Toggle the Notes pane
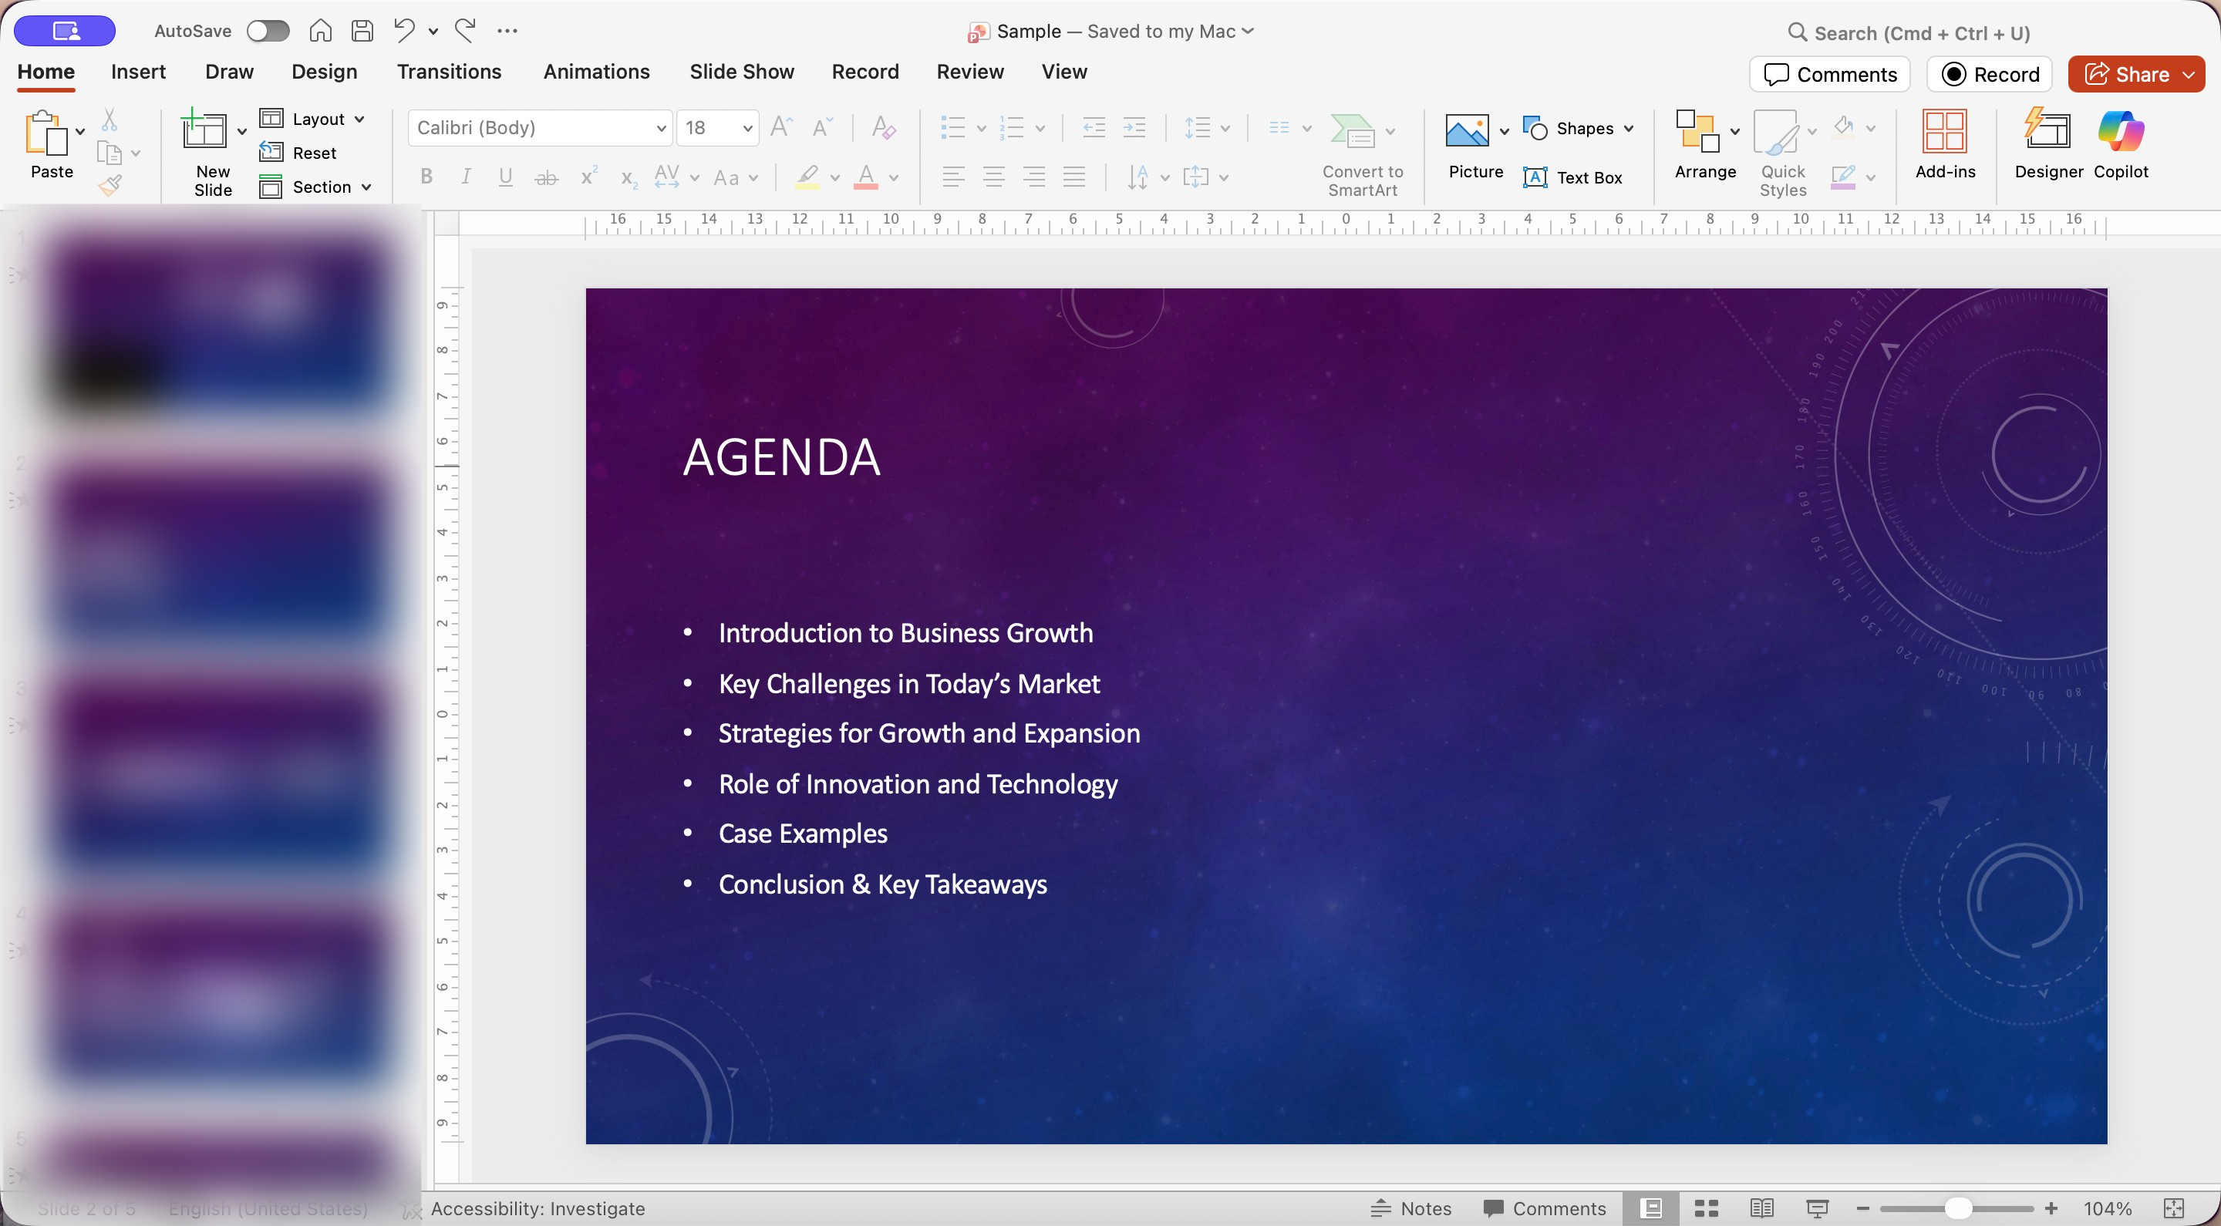Screen dimensions: 2221x1226 (x=1410, y=1208)
